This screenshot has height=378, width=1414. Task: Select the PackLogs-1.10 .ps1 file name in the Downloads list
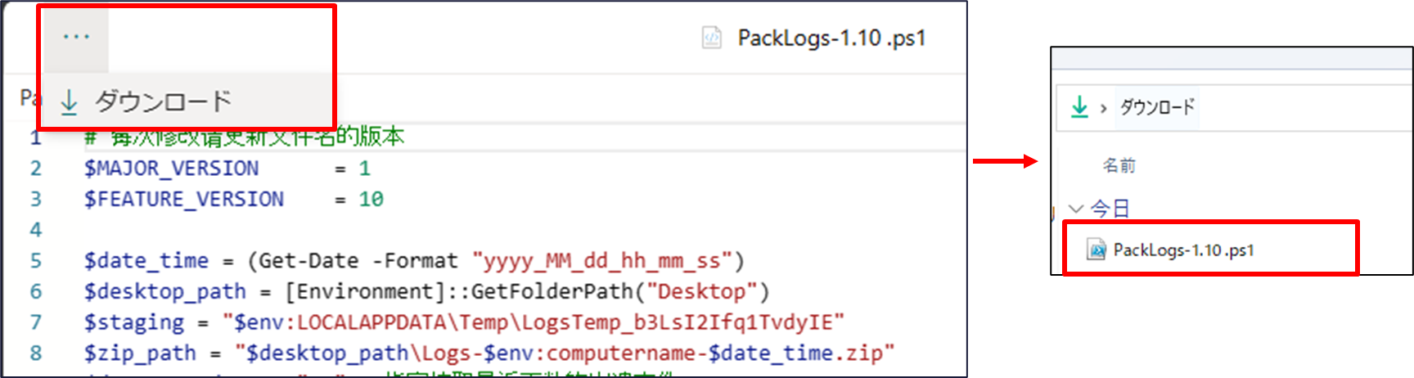pos(1183,250)
